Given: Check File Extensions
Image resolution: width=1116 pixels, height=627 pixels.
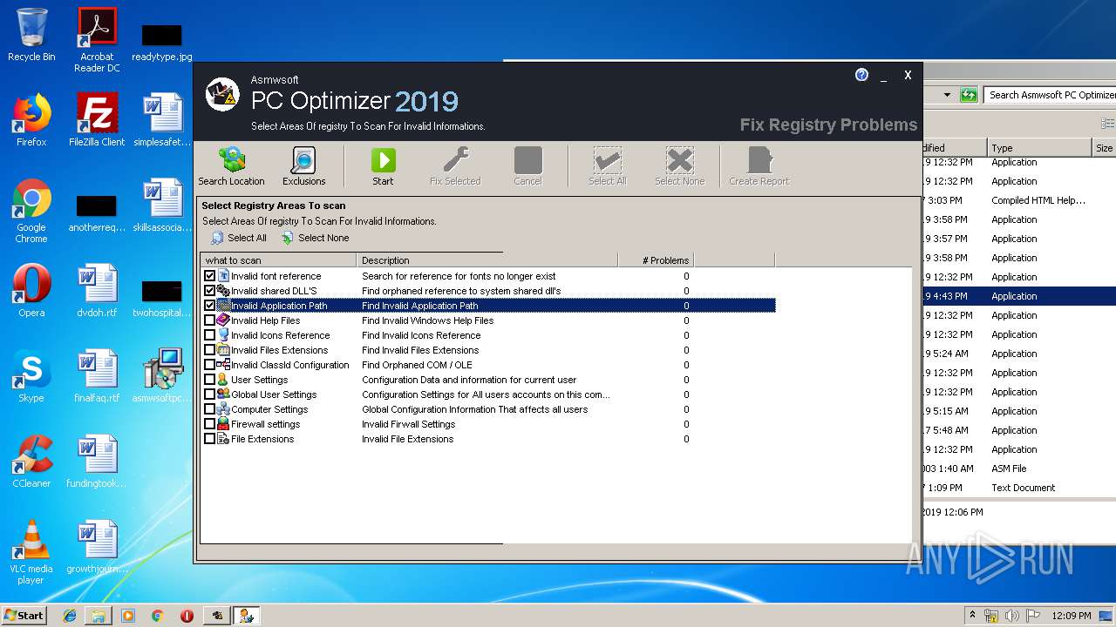Looking at the screenshot, I should 209,439.
